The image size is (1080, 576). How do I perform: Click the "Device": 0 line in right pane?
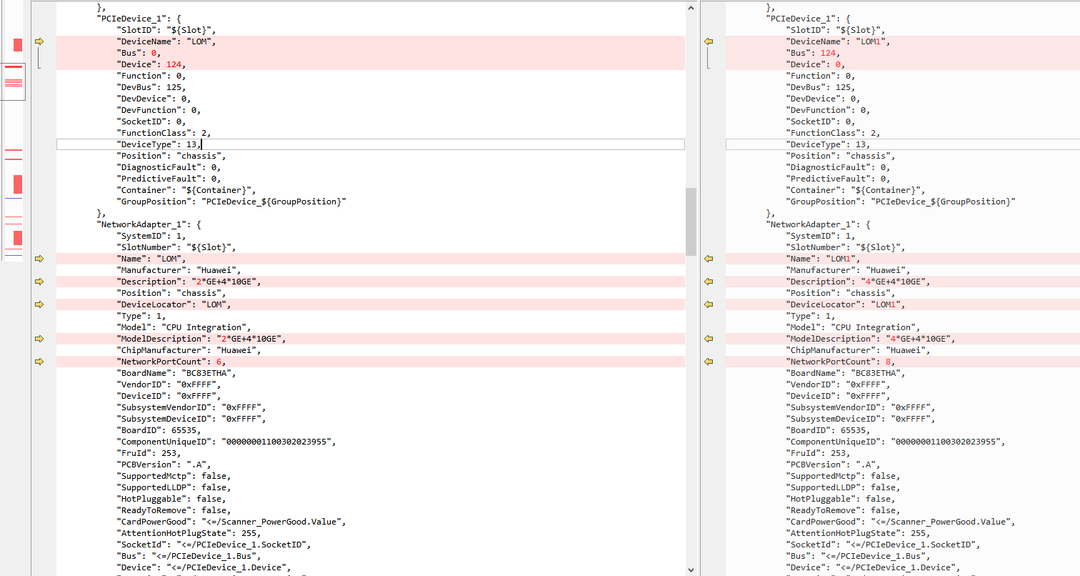pyautogui.click(x=815, y=64)
